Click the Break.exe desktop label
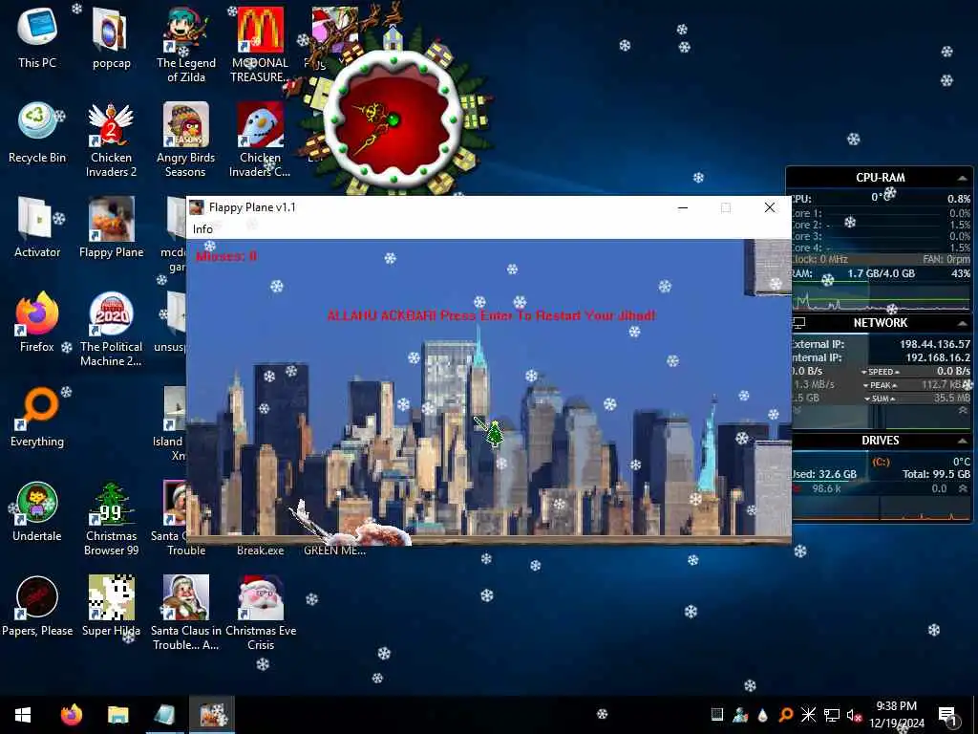Image resolution: width=978 pixels, height=734 pixels. (260, 550)
